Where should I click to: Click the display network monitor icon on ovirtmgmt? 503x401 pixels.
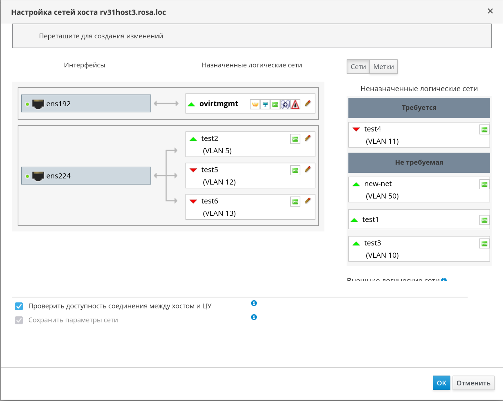tap(265, 104)
